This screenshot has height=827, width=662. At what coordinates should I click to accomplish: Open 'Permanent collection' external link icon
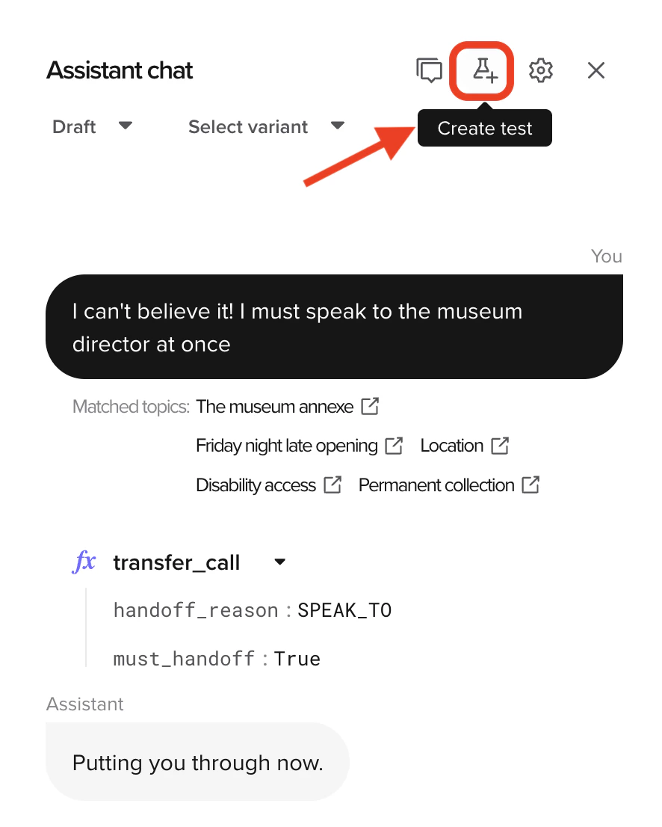pos(530,485)
